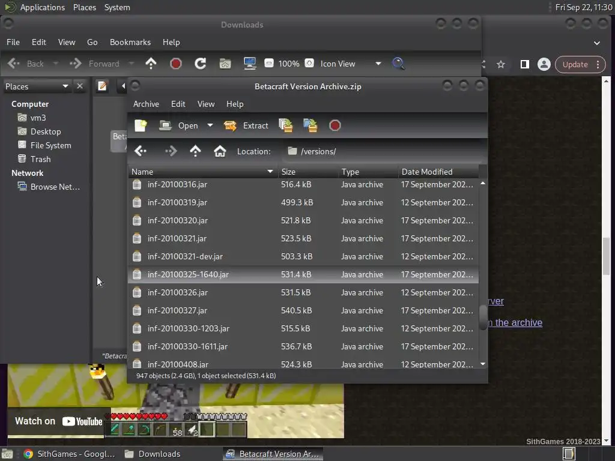Reload the Downloads folder
Image resolution: width=615 pixels, height=461 pixels.
pos(201,64)
